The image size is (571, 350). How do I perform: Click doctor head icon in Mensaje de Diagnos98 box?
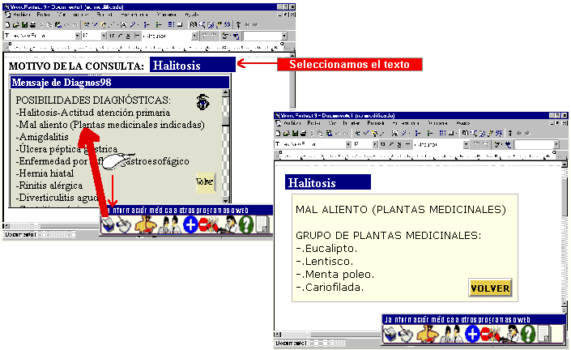[x=202, y=102]
